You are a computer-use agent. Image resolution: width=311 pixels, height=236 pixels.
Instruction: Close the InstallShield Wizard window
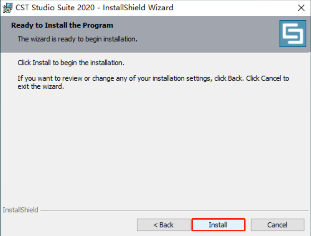[x=301, y=8]
